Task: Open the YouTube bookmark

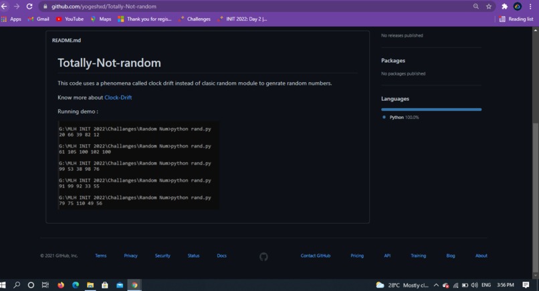Action: point(70,19)
